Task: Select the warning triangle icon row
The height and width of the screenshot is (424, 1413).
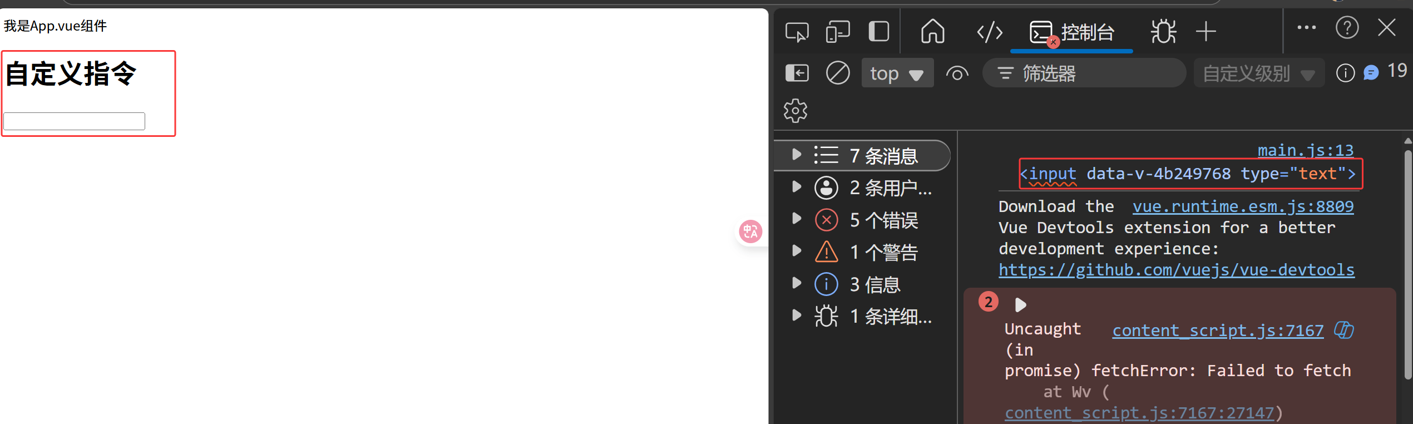Action: pos(826,252)
